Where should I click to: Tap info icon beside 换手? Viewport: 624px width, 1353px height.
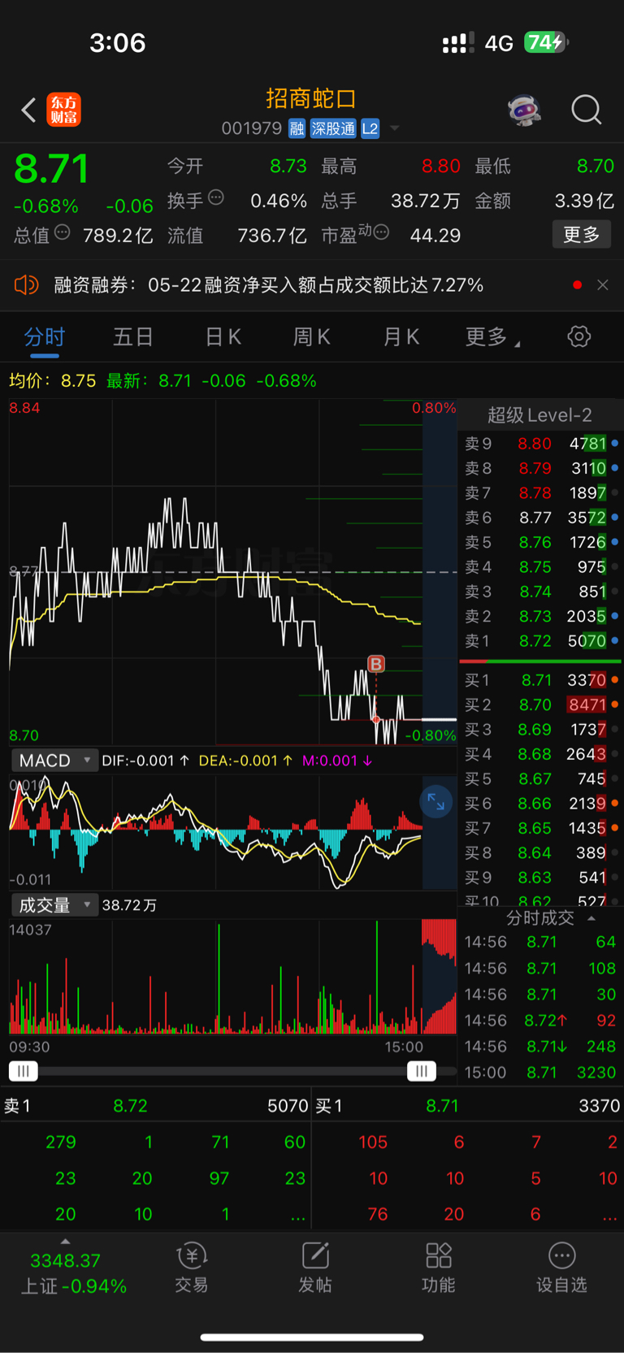216,197
